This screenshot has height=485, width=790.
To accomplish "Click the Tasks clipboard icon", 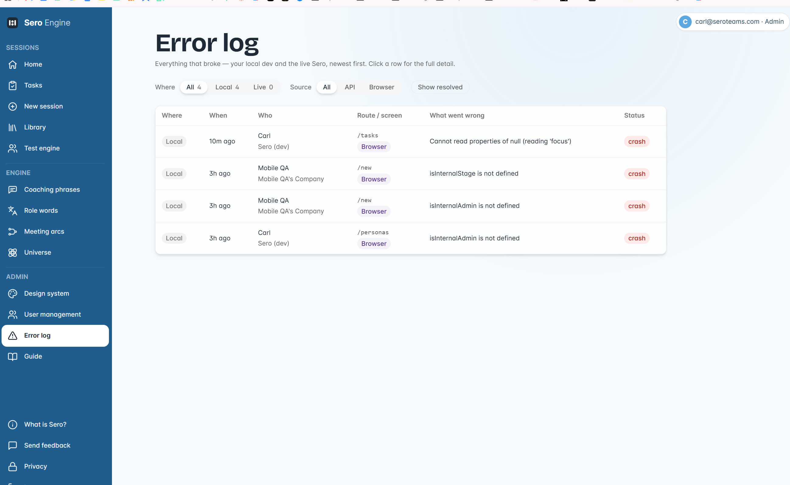I will point(12,85).
